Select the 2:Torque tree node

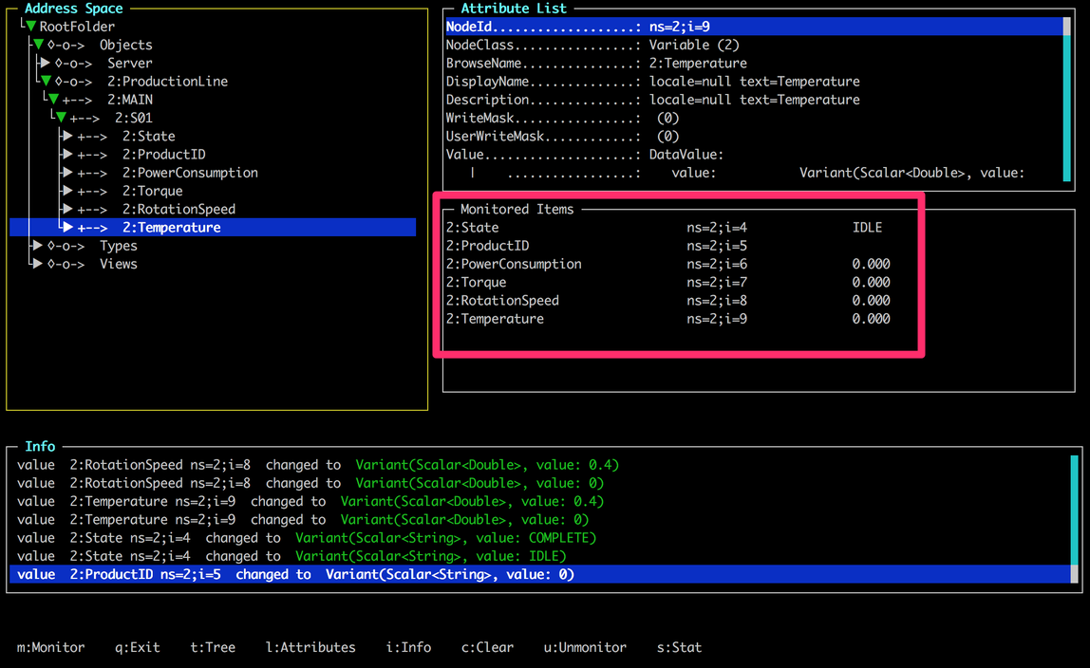(x=152, y=191)
